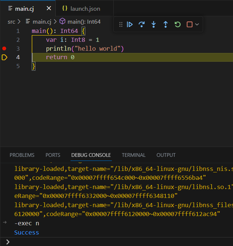233x246 pixels.
Task: Open the main() Int64 breadcrumb symbol
Action: tap(80, 22)
